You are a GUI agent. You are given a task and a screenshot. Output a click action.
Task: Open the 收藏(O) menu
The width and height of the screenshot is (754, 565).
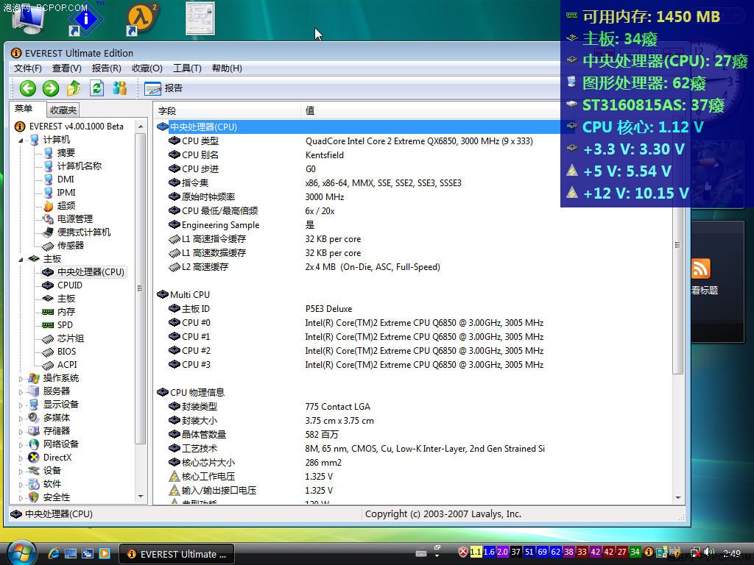click(147, 68)
